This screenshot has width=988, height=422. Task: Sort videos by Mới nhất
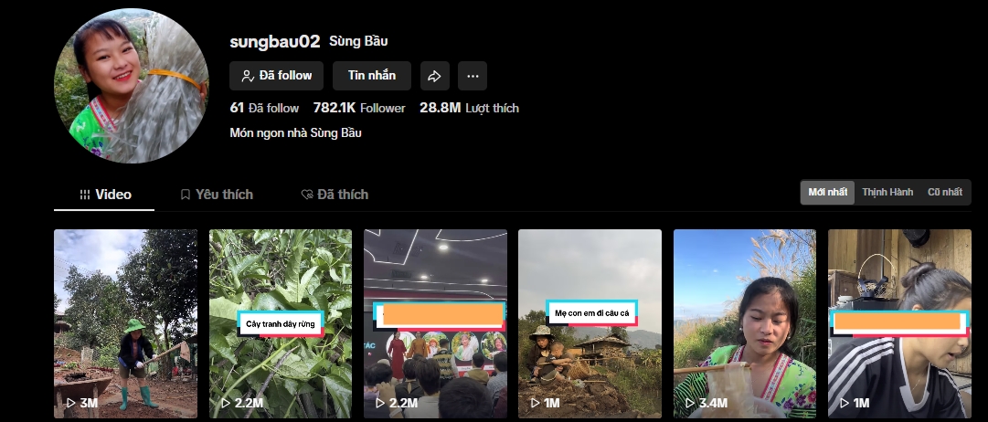[827, 193]
